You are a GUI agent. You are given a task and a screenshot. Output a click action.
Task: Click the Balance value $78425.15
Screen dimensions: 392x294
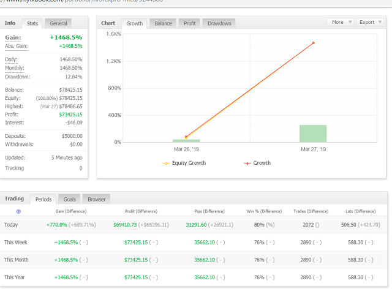tap(71, 90)
